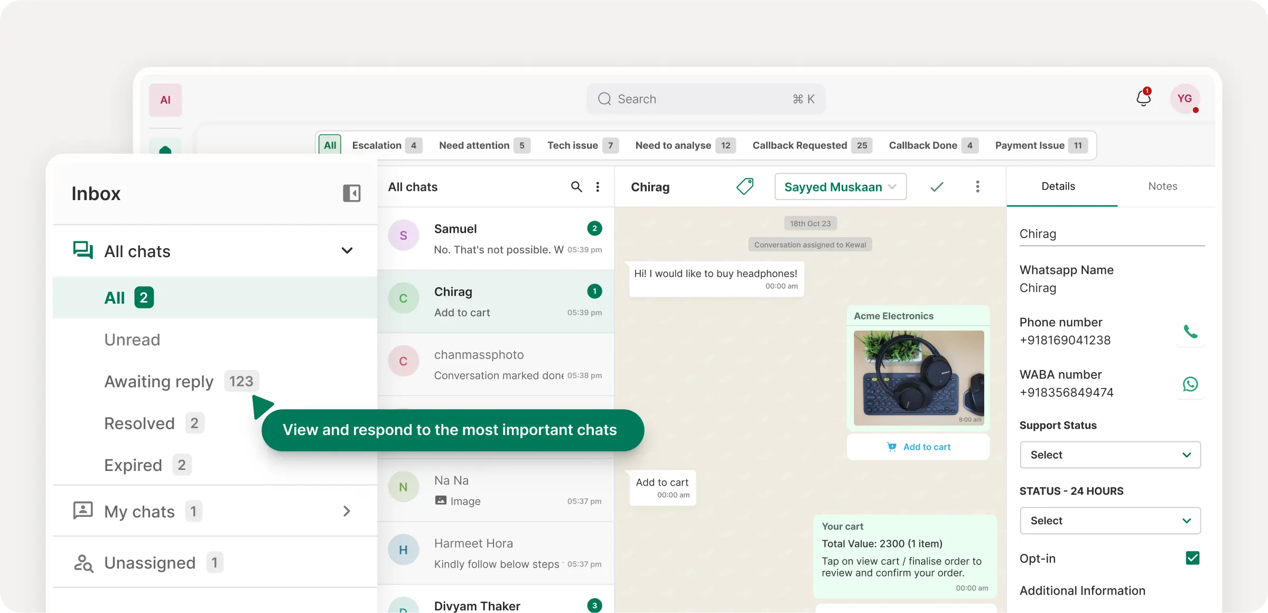
Task: Open the Sayyed Muskaan assignee selector
Action: tap(840, 186)
